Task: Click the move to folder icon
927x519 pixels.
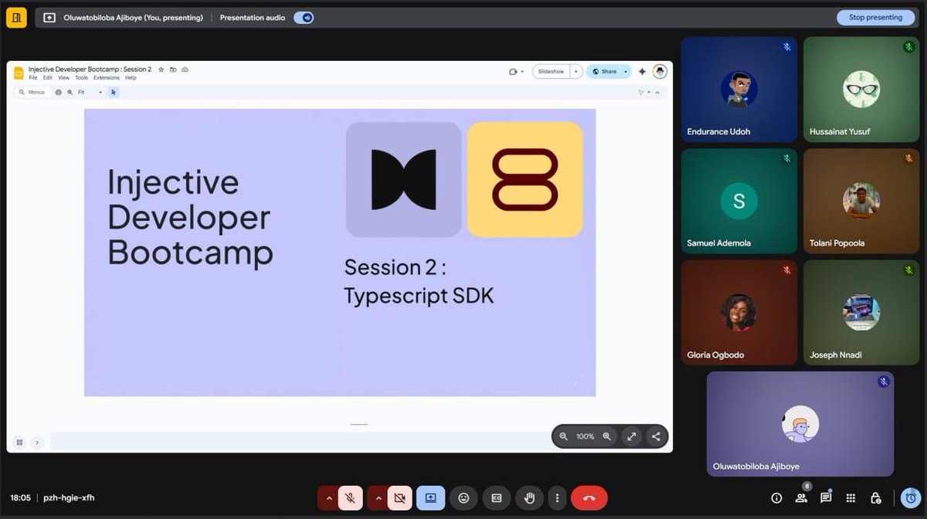Action: [173, 70]
